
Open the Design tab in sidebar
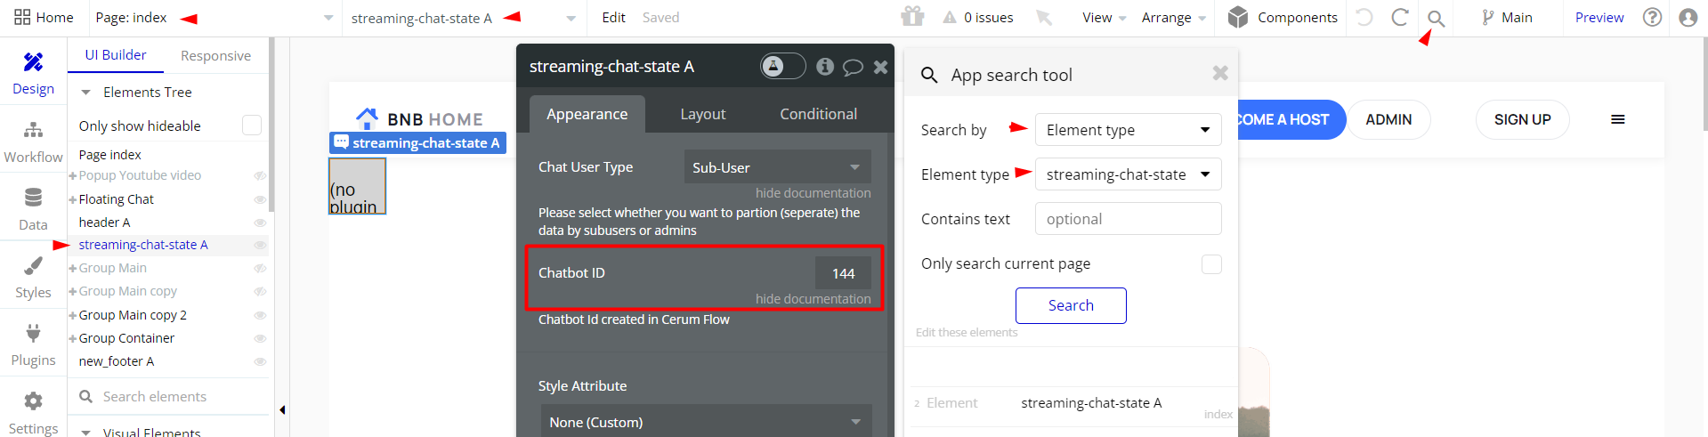33,73
